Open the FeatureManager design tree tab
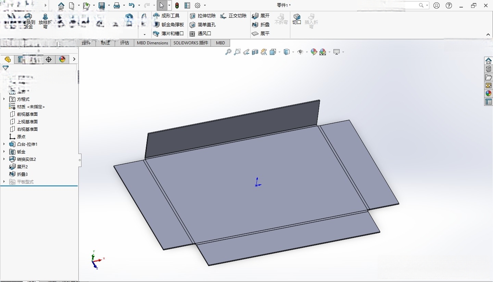The height and width of the screenshot is (282, 493). click(8, 59)
